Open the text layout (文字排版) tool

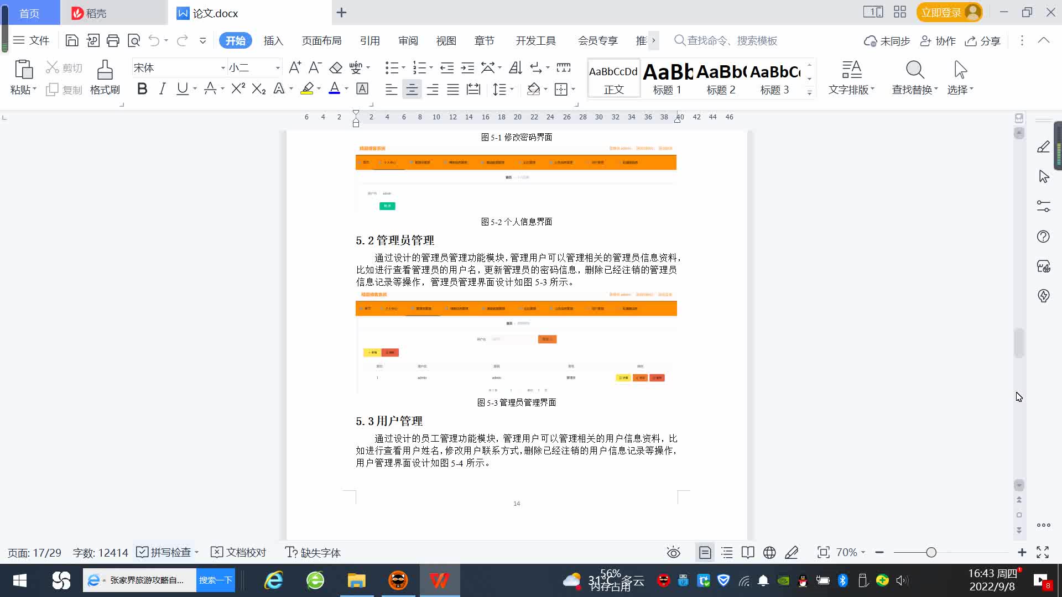851,77
